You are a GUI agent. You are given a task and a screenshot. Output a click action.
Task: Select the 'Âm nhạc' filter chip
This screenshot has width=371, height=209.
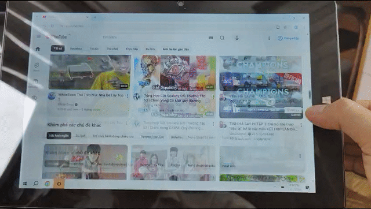[76, 48]
